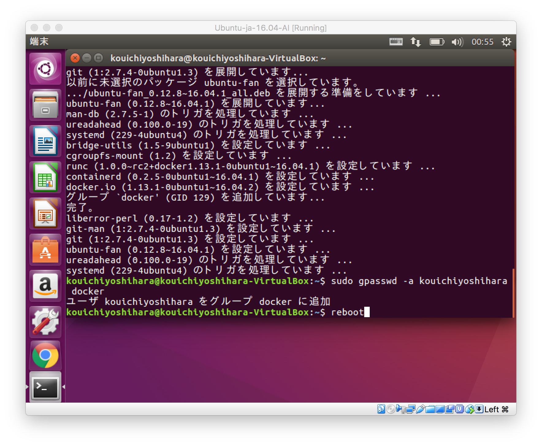
Task: Click the VirtualBox shared folders icon
Action: [430, 409]
